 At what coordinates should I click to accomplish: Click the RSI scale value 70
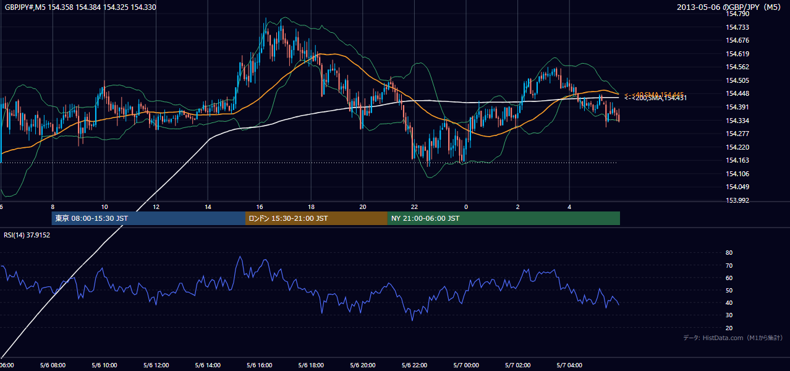click(x=729, y=265)
